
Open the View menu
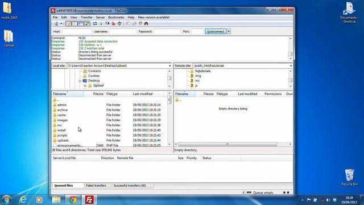coord(73,18)
